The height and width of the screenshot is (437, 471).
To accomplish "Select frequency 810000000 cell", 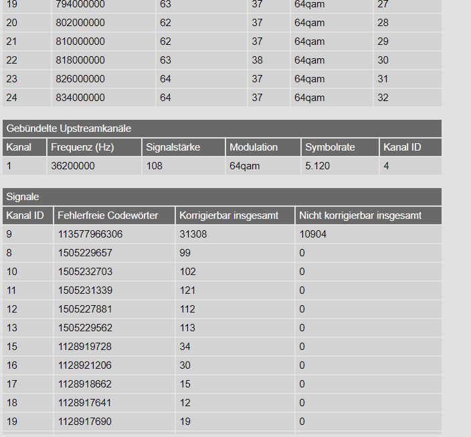I will (x=80, y=41).
